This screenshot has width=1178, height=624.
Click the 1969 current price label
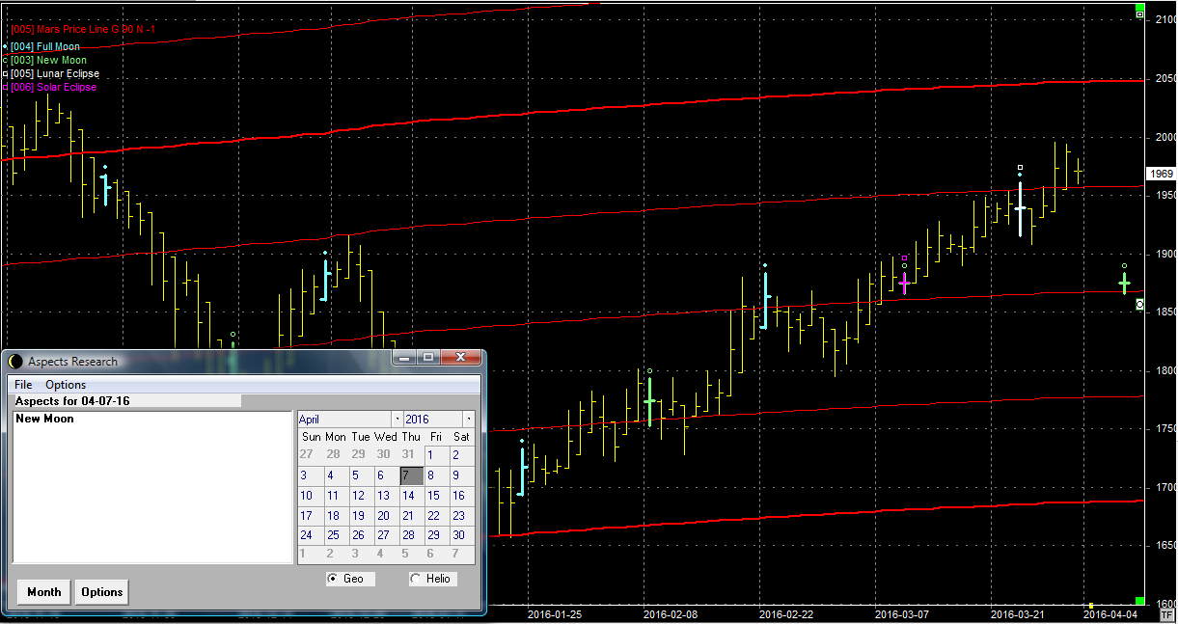coord(1161,175)
